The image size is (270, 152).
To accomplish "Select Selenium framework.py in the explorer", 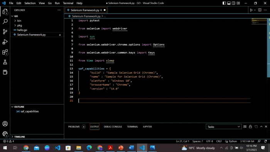I will (37, 35).
